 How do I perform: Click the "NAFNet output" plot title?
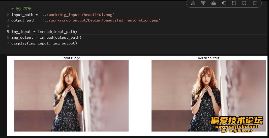click(208, 58)
